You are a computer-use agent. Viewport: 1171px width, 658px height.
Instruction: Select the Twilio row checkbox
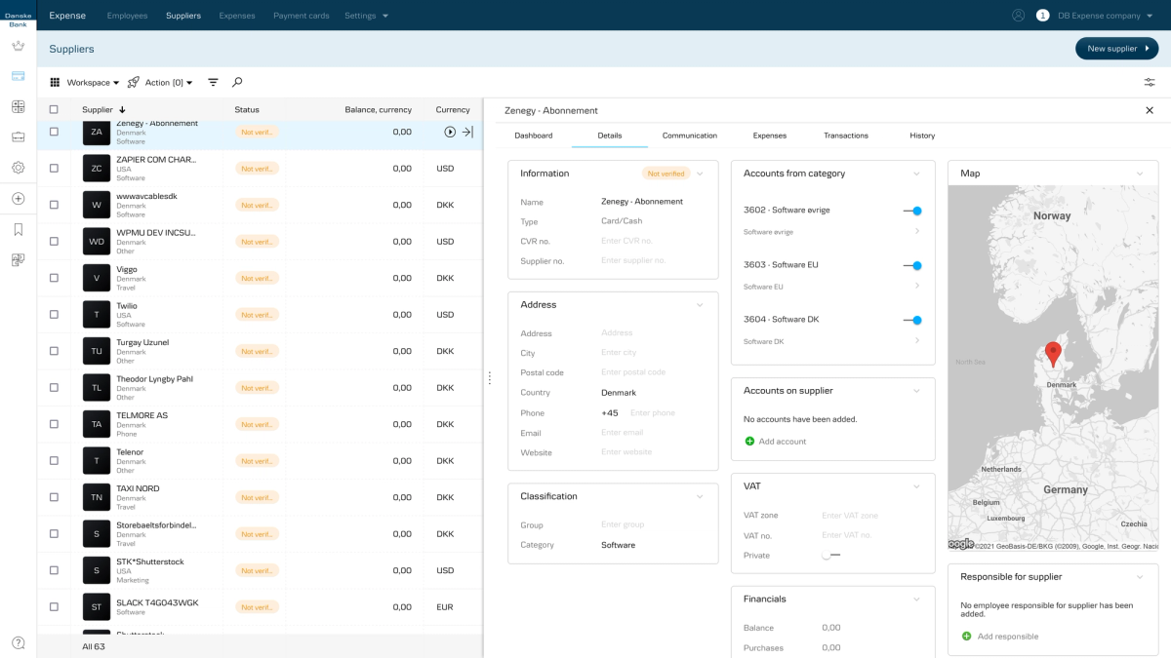pyautogui.click(x=54, y=315)
